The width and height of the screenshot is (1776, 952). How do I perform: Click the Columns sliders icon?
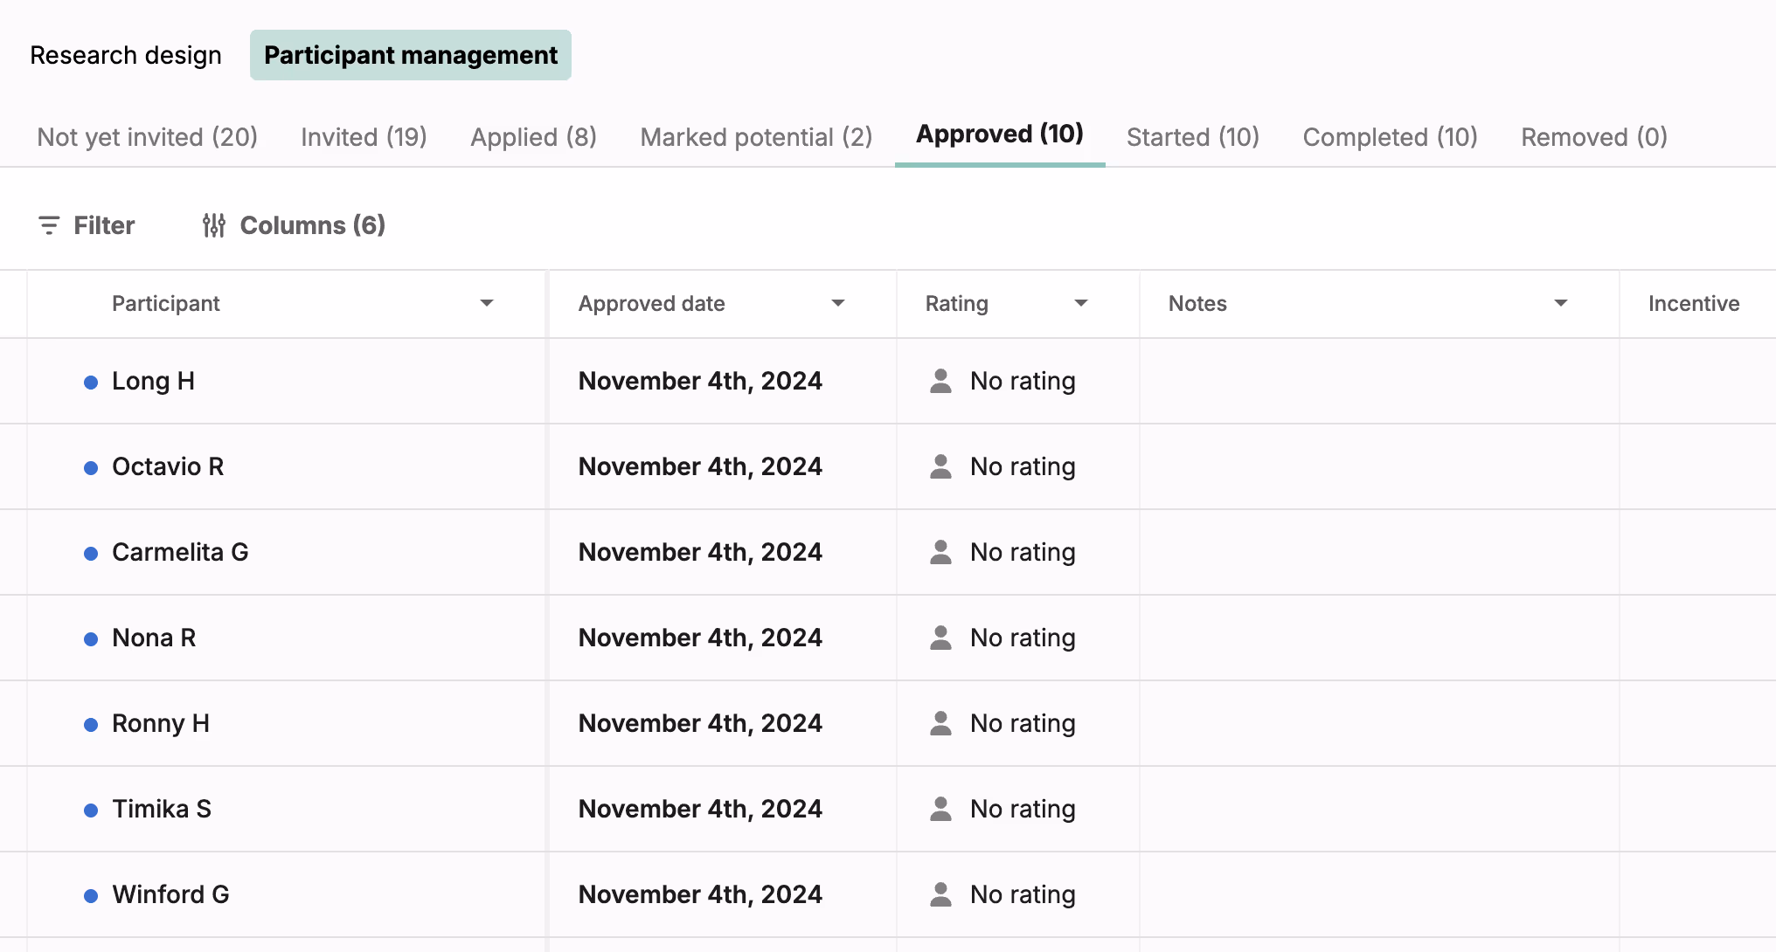(214, 225)
